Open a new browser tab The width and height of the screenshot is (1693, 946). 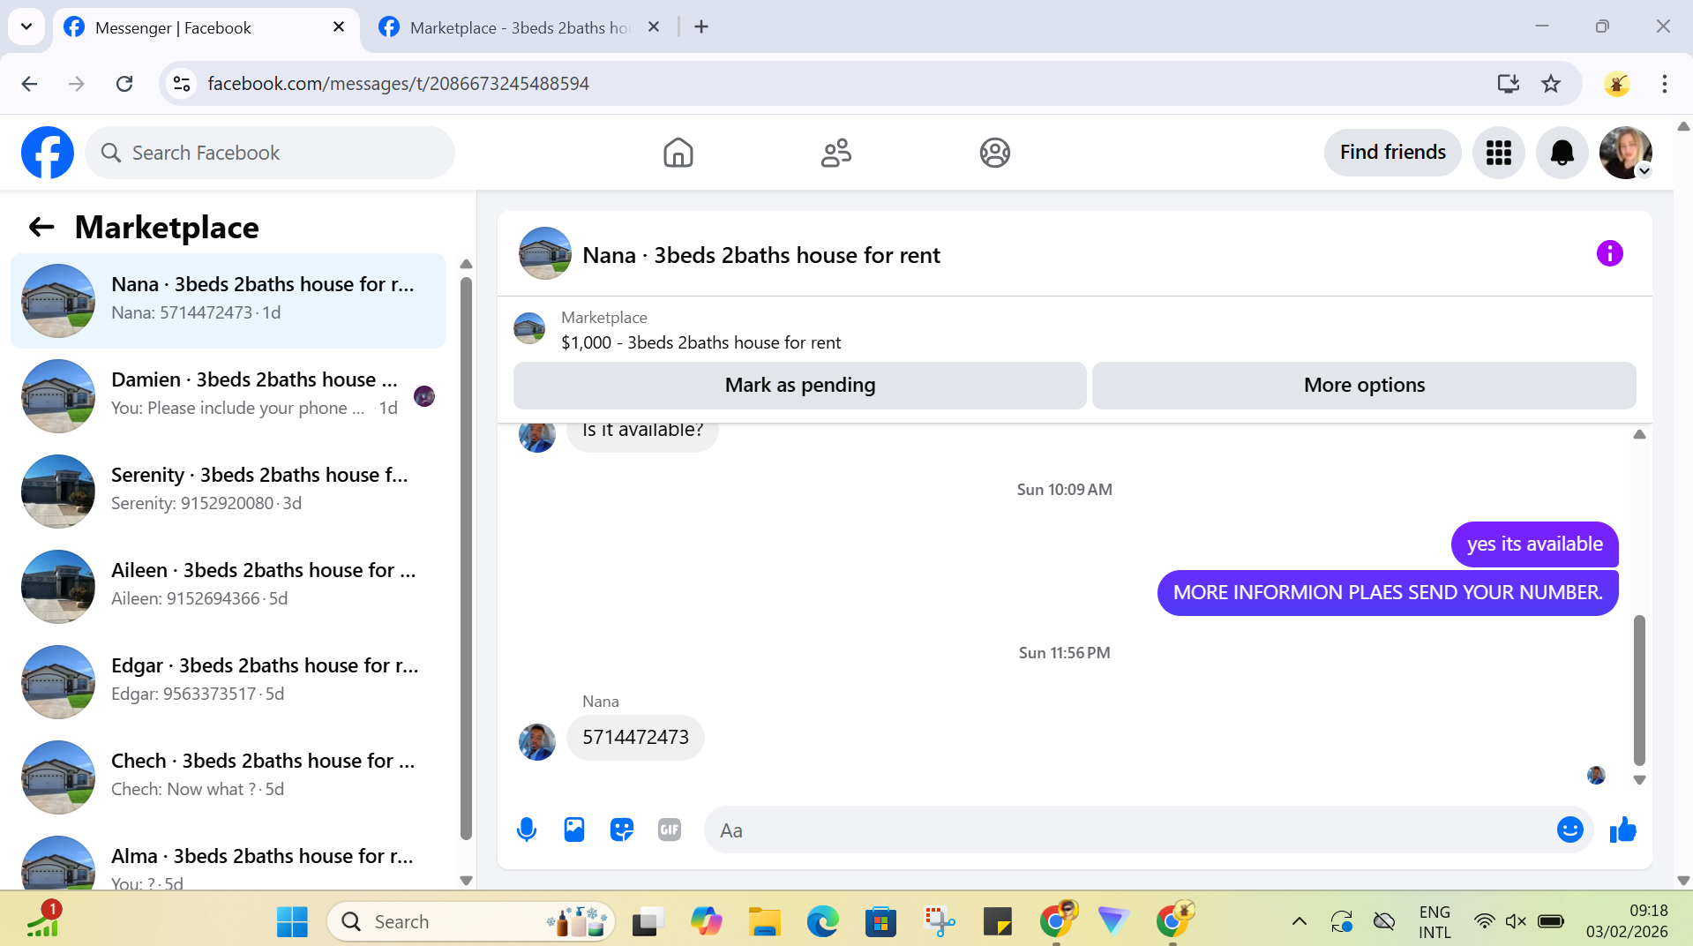coord(701,27)
